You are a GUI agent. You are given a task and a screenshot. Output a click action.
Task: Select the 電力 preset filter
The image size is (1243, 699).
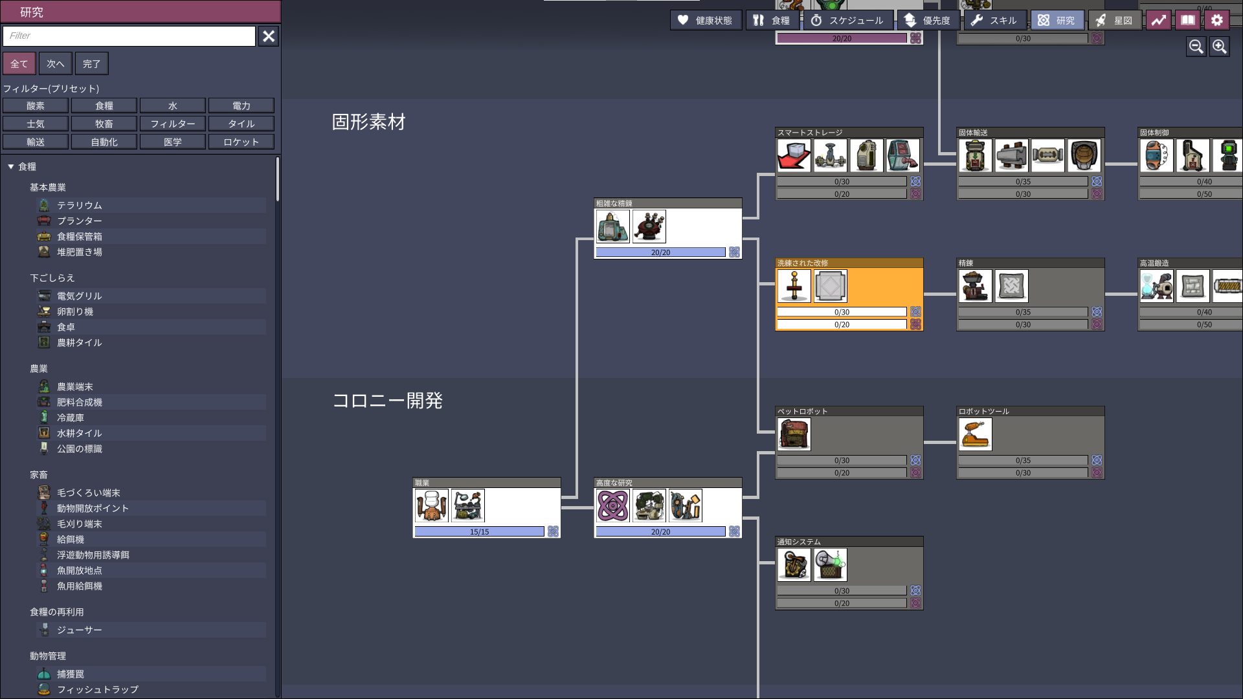pyautogui.click(x=241, y=105)
